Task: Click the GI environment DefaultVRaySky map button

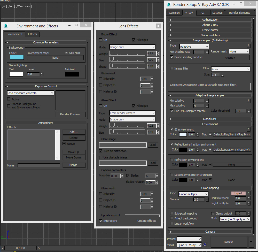Action: (231, 134)
